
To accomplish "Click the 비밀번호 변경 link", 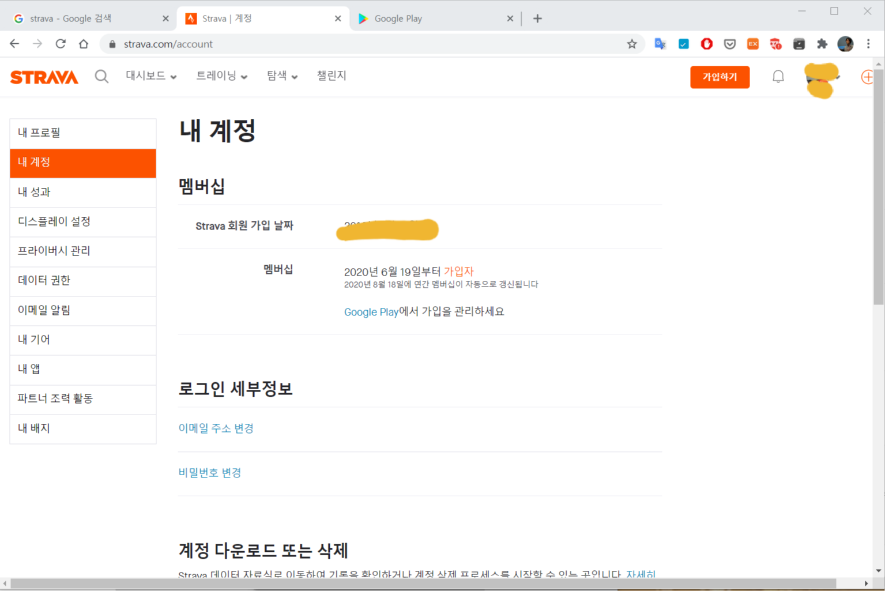I will click(209, 473).
